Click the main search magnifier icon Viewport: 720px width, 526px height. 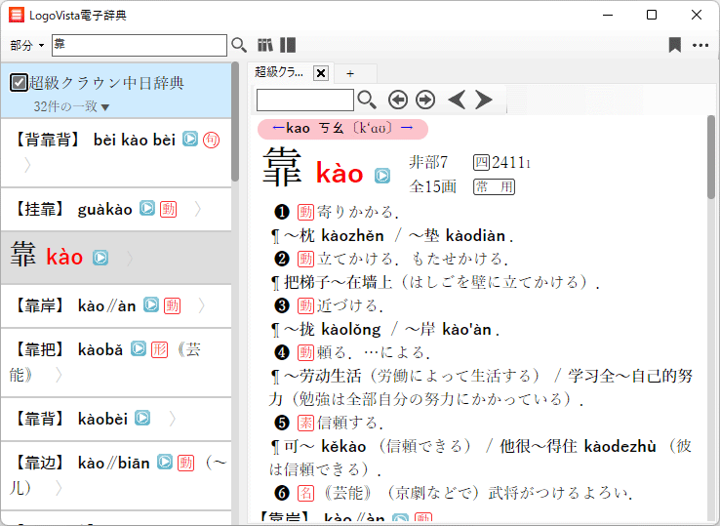[239, 45]
